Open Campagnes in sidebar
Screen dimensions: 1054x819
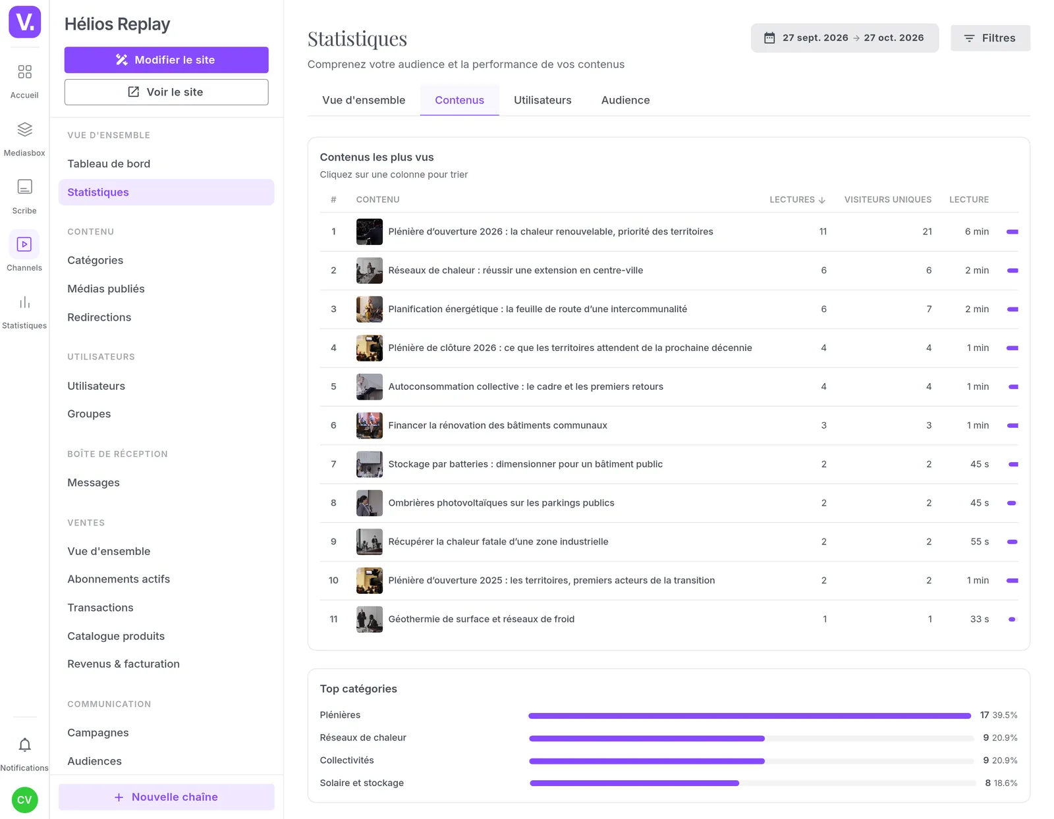click(x=166, y=733)
